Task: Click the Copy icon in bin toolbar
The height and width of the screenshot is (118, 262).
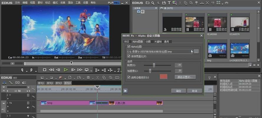Action: coord(186,3)
